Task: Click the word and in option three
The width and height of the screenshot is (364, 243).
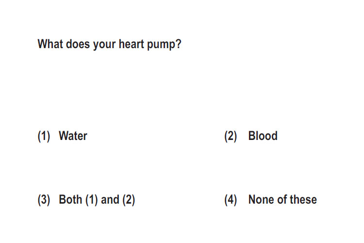Action: 110,200
